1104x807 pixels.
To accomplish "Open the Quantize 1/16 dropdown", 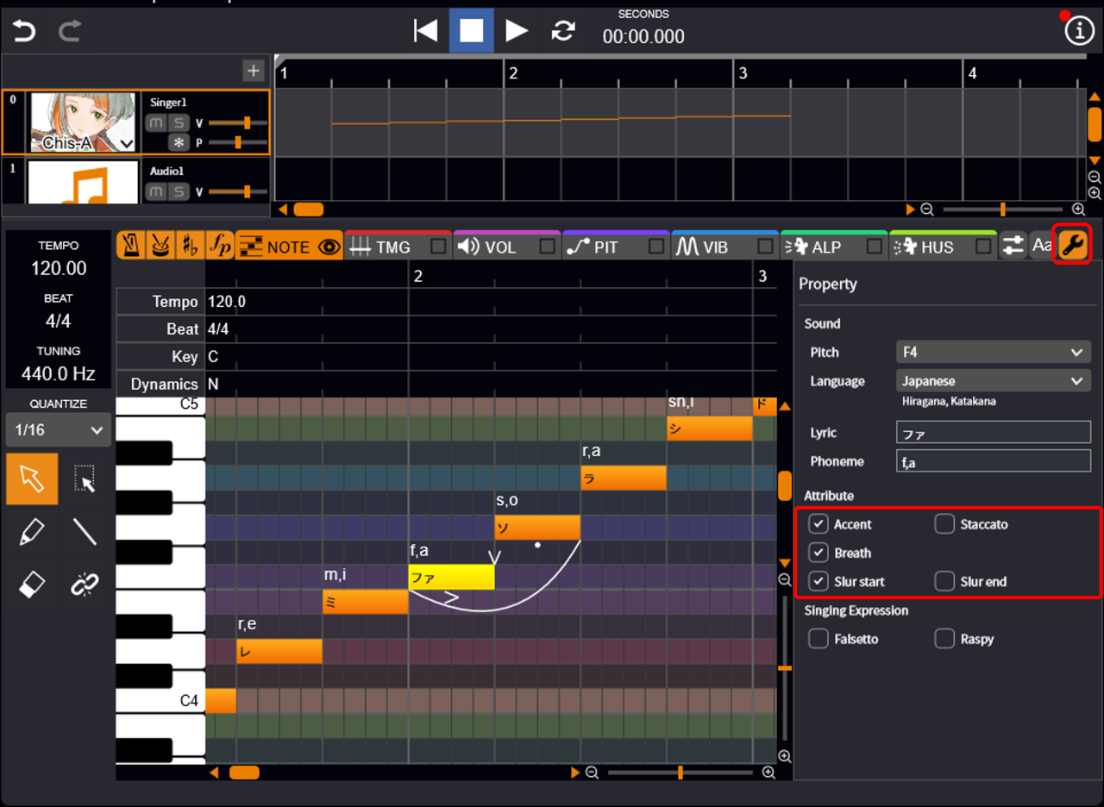I will coord(59,430).
